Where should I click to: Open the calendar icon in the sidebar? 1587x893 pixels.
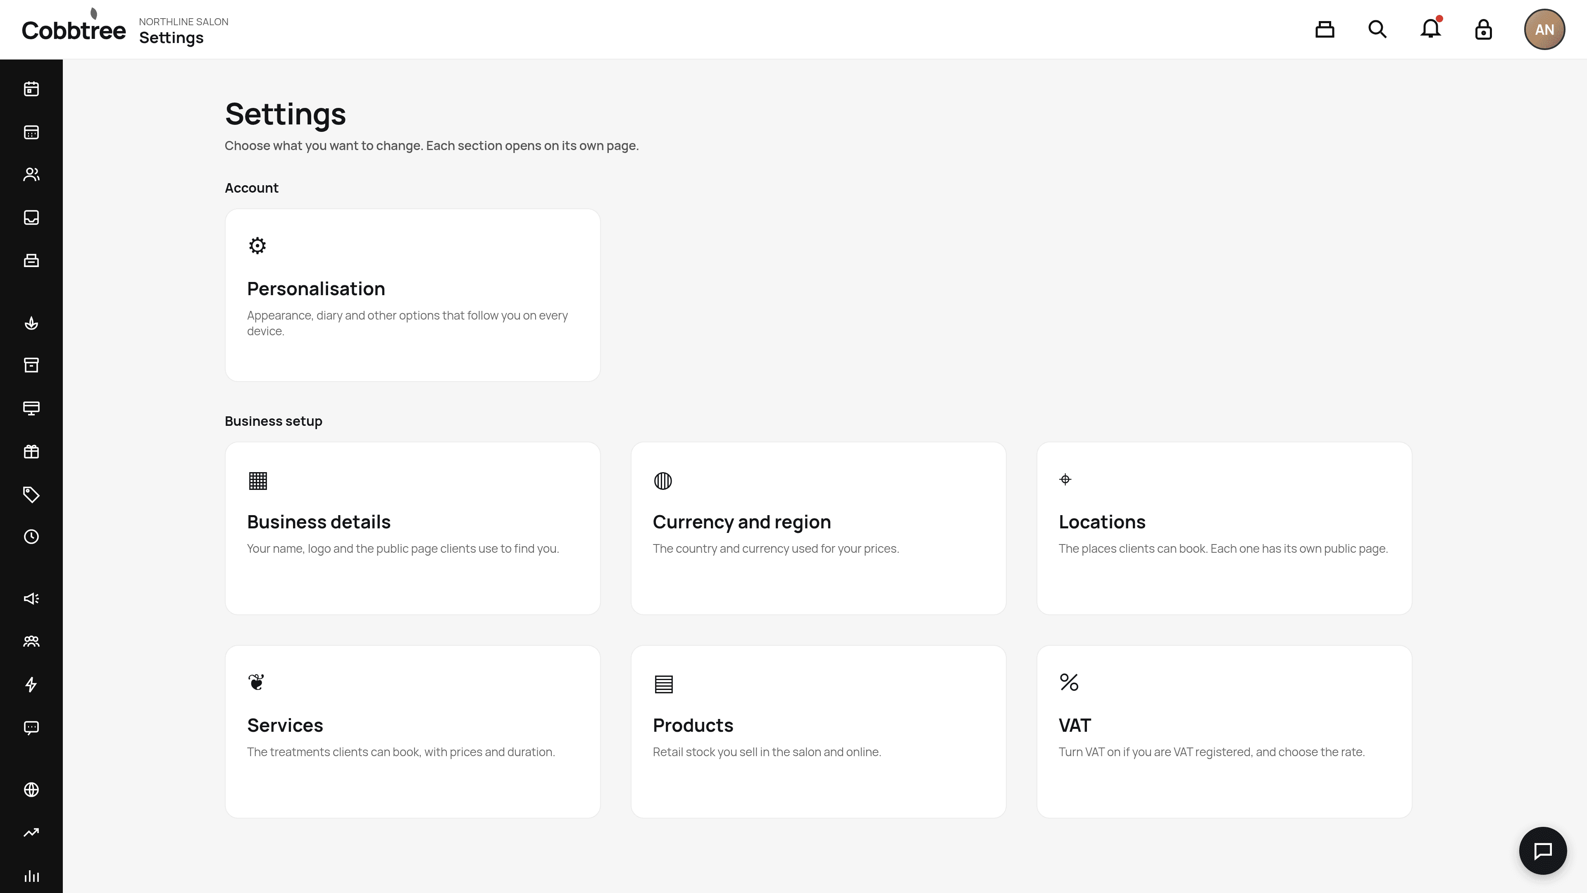pyautogui.click(x=31, y=89)
